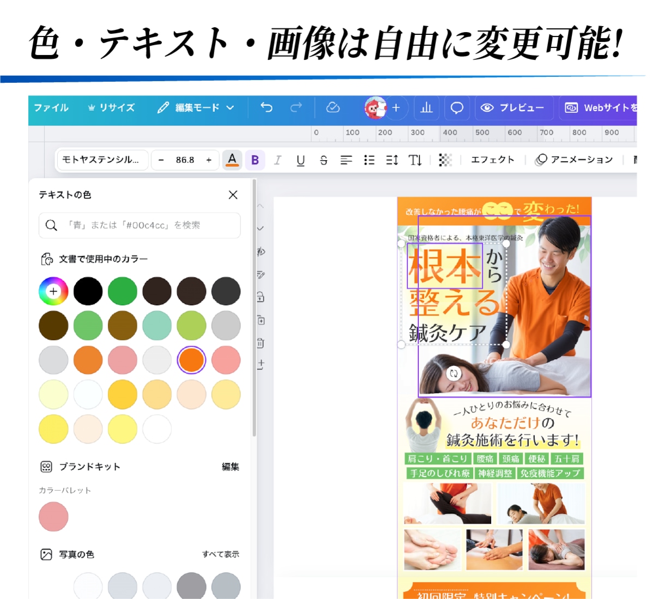Click the delete page trash icon
665x599 pixels.
261,343
